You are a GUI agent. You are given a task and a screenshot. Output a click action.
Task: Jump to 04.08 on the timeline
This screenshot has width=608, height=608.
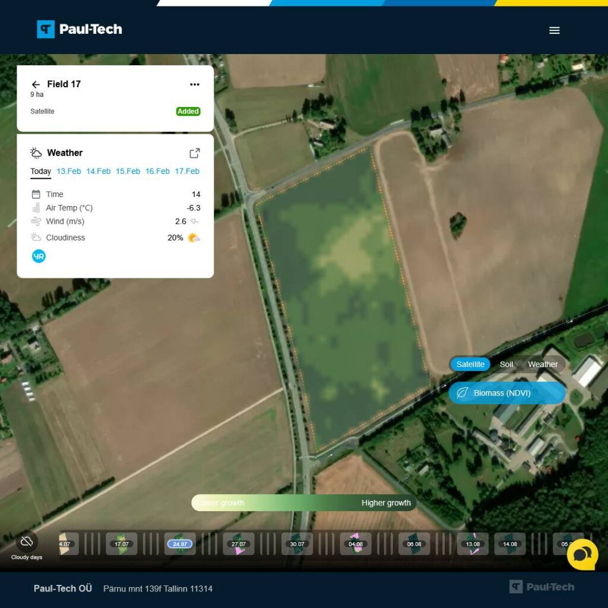pos(356,544)
